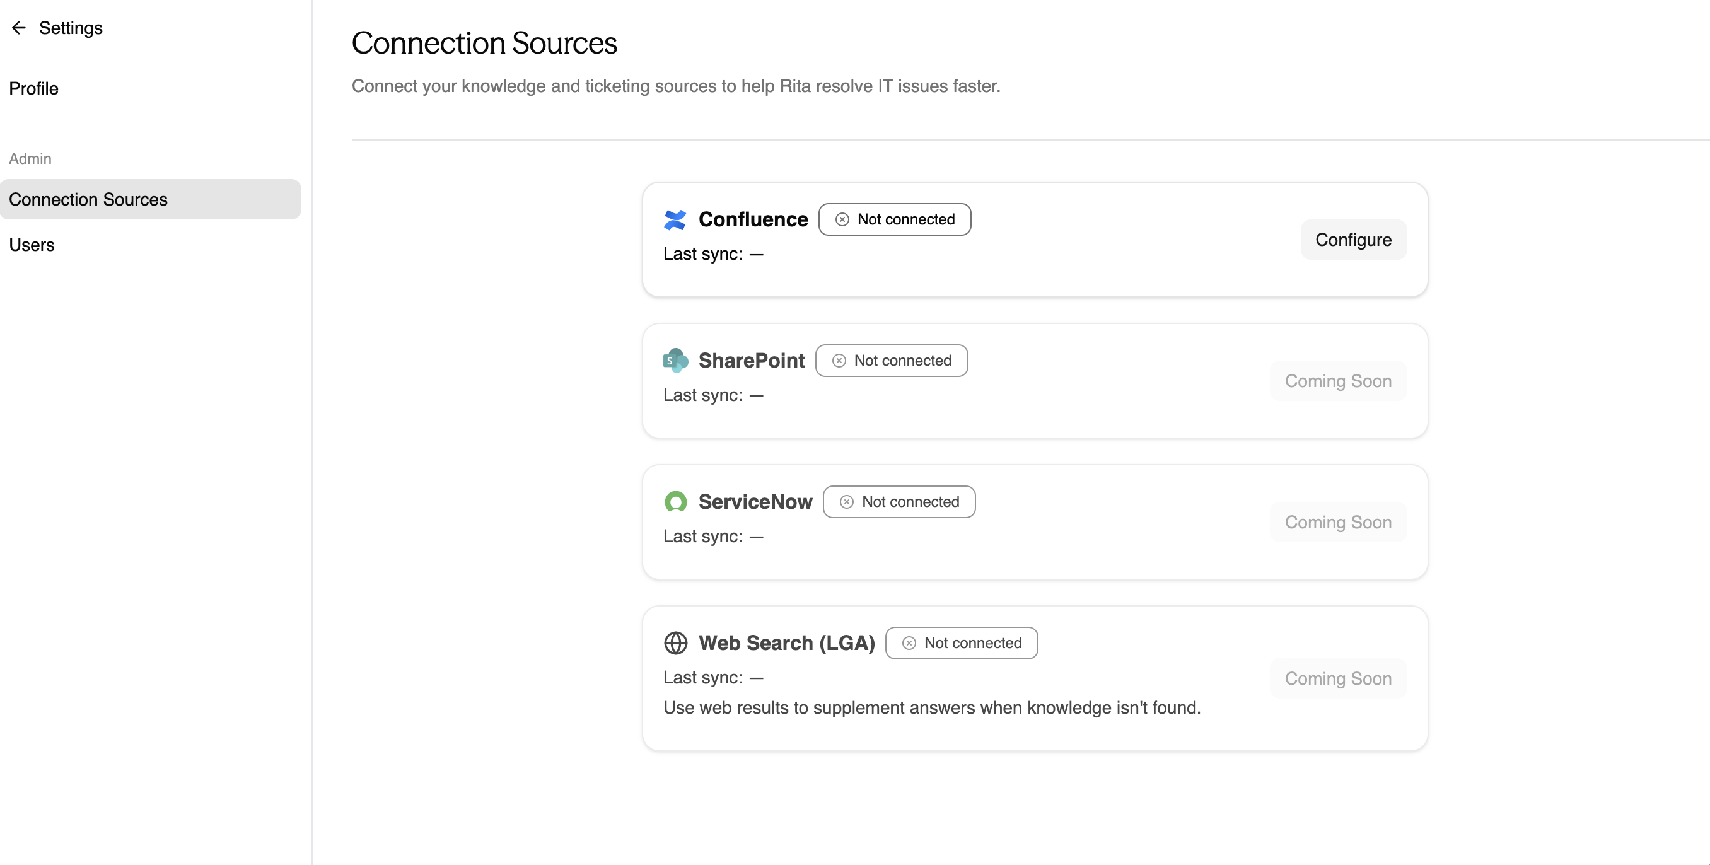Image resolution: width=1710 pixels, height=865 pixels.
Task: Click the crossed-circle icon in SharePoint's status badge
Action: coord(839,361)
